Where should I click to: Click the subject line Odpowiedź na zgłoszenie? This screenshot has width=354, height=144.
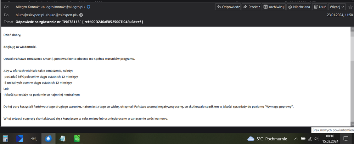(x=79, y=22)
